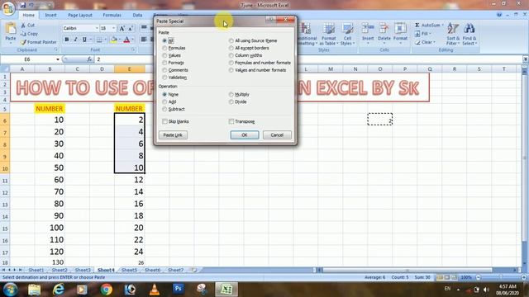This screenshot has height=297, width=529.
Task: Open the font size dropdown
Action: (x=114, y=28)
